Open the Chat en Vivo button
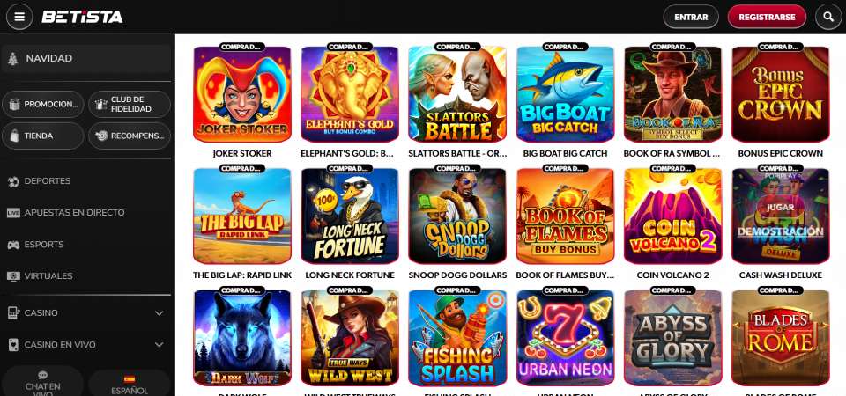 (43, 383)
